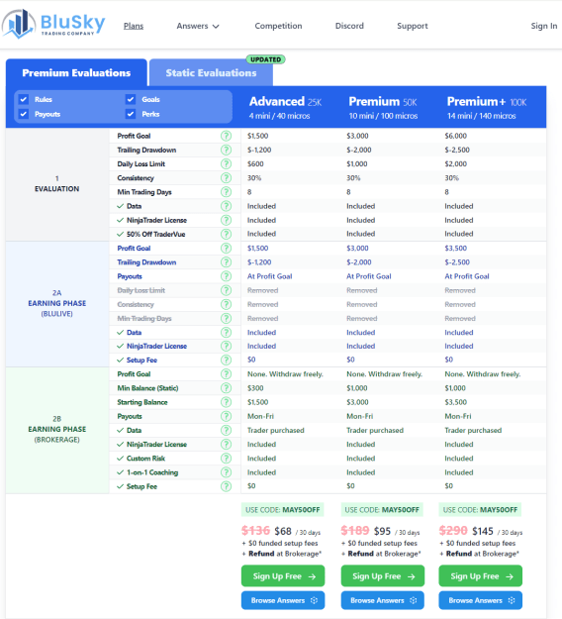Click Browse Answers under Premium+ 100K plan
Screen dimensions: 562x619
coord(480,600)
